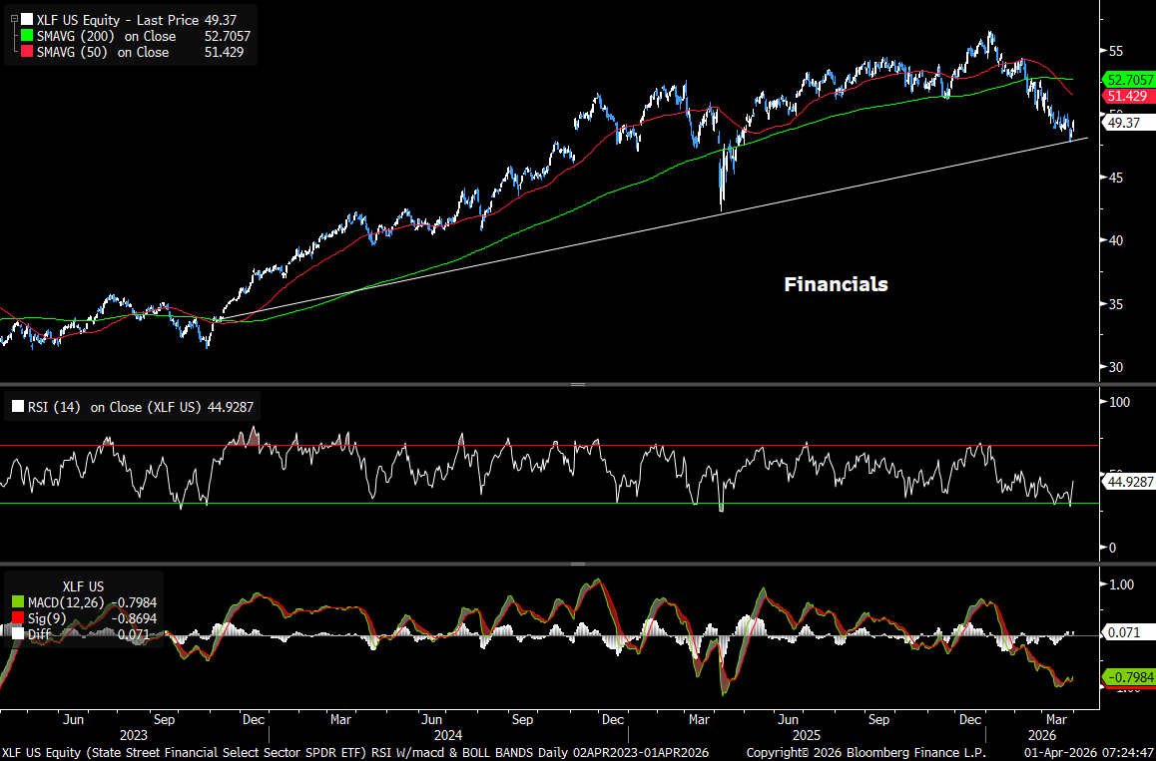Screen dimensions: 1156x761
Task: Select 'SMAVG (200) on Close' legend entry
Action: click(x=106, y=36)
